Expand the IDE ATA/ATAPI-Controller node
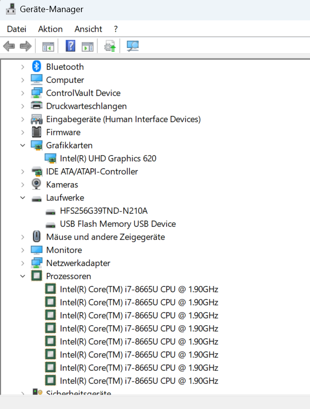 coord(23,172)
